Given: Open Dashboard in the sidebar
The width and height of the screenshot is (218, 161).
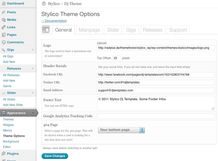Looking at the screenshot, I should 16,4.
